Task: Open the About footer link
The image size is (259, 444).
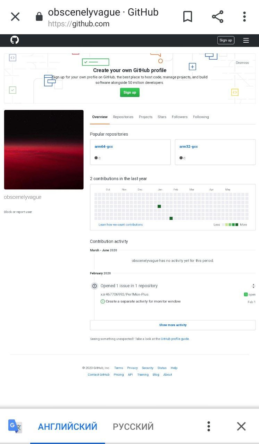Action: 168,375
